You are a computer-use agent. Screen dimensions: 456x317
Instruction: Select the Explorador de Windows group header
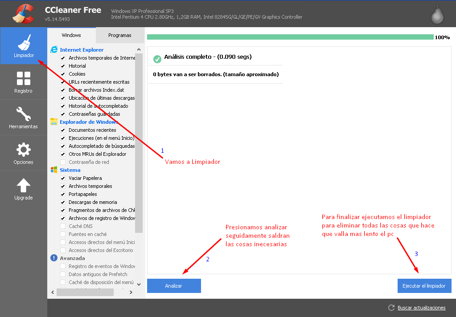click(x=89, y=122)
